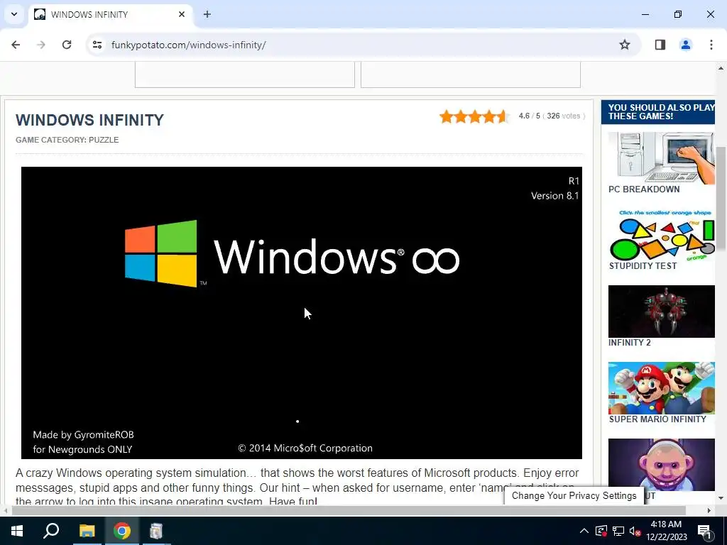Click the INFINITY 2 title link

[629, 343]
